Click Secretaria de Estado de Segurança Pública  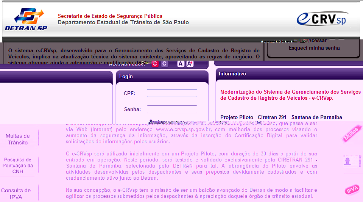coord(110,16)
